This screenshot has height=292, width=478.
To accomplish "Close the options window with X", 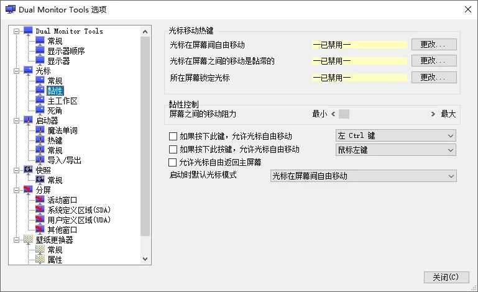I will pyautogui.click(x=468, y=9).
